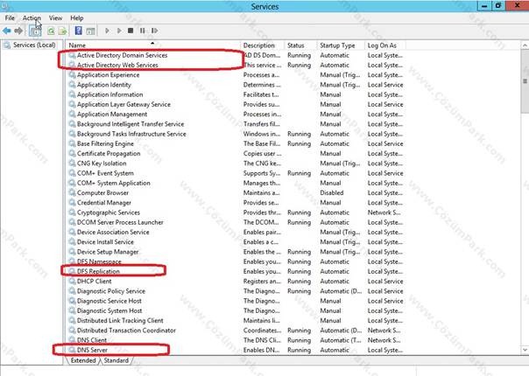
Task: Click Disabled startup type for Computer Browser
Action: point(332,192)
